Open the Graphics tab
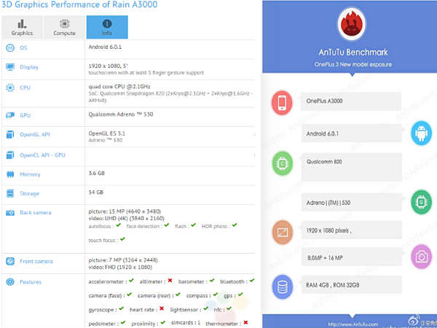 point(22,27)
